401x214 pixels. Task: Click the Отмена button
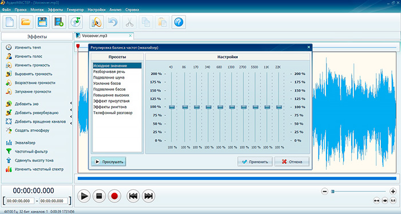(292, 162)
